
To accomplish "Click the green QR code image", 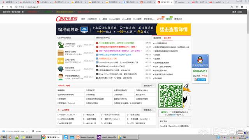I will [171, 96].
